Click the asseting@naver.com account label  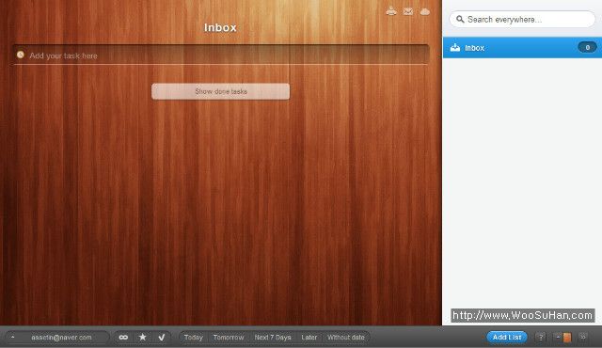61,338
